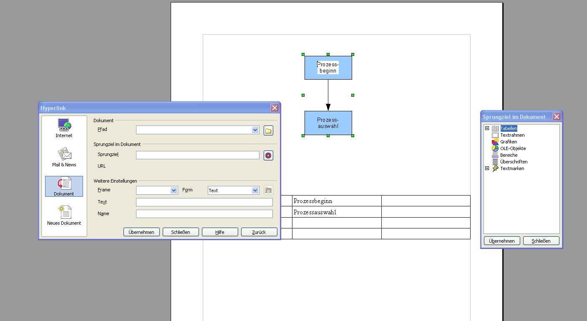The image size is (587, 321).
Task: Click Zurück to reset hyperlink fields
Action: [x=259, y=232]
